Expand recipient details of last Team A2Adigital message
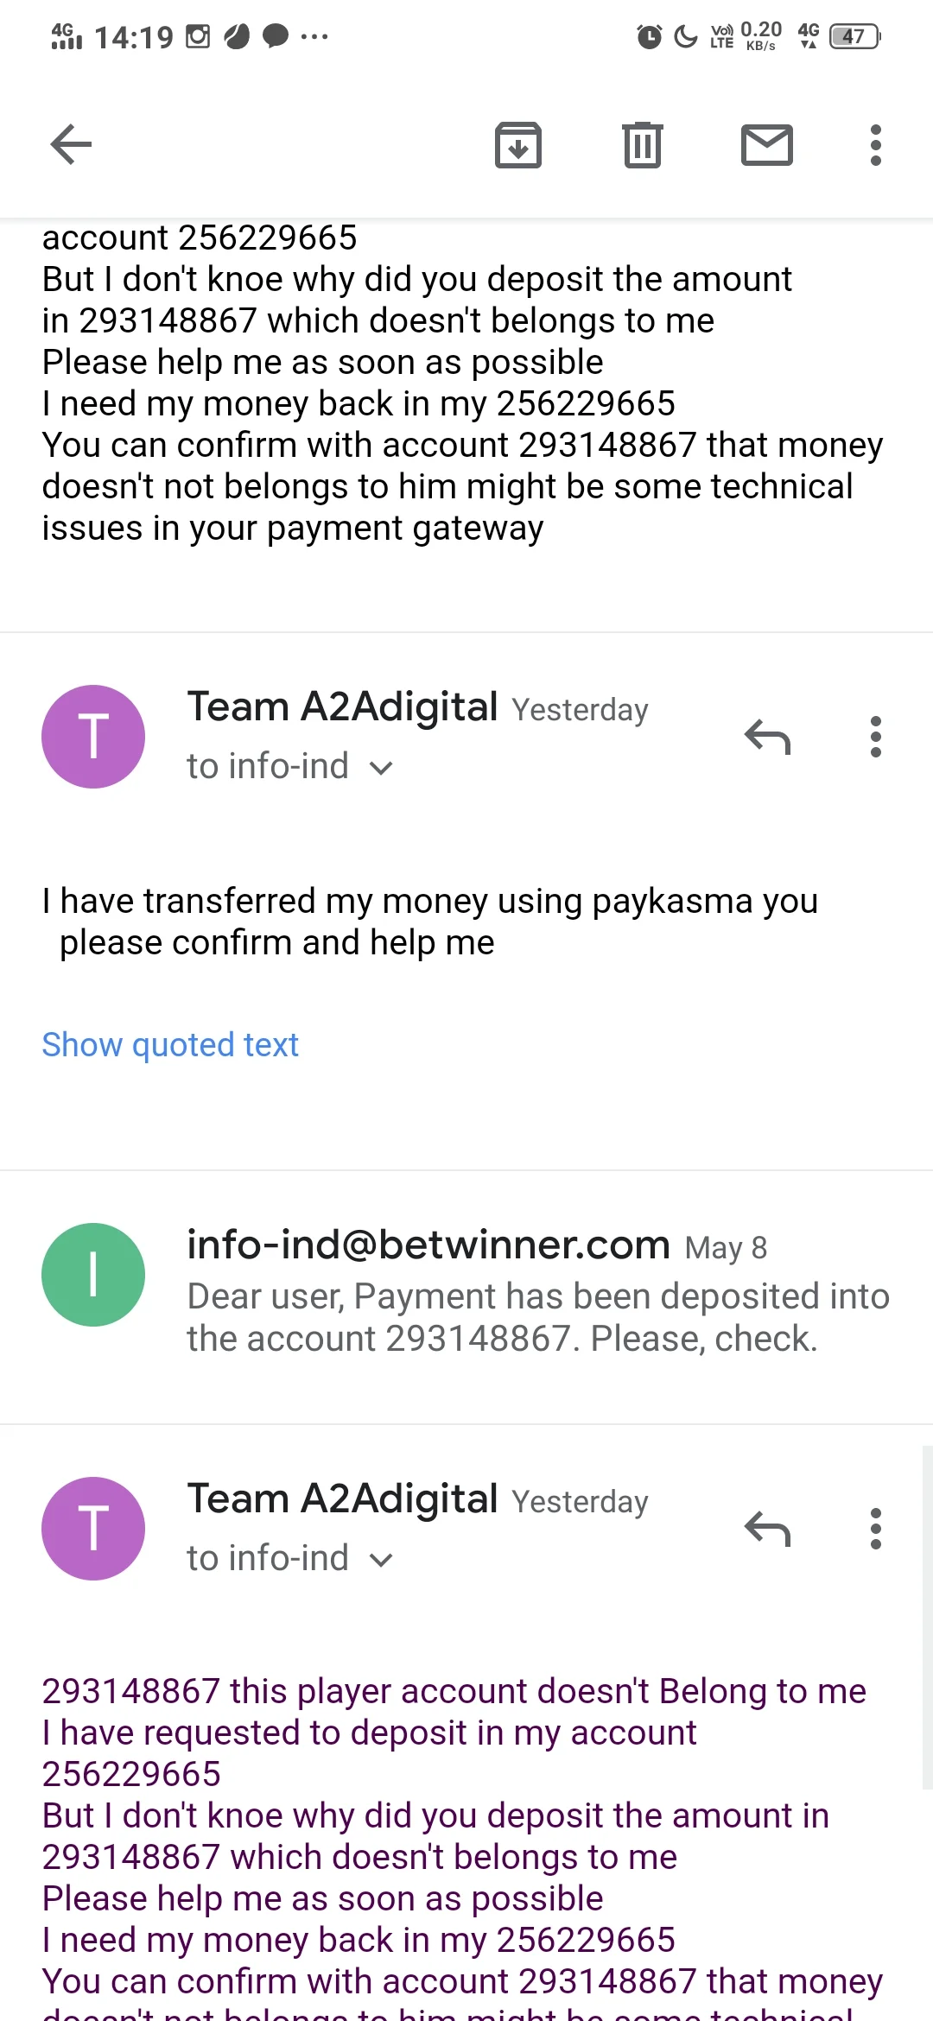 (380, 1559)
